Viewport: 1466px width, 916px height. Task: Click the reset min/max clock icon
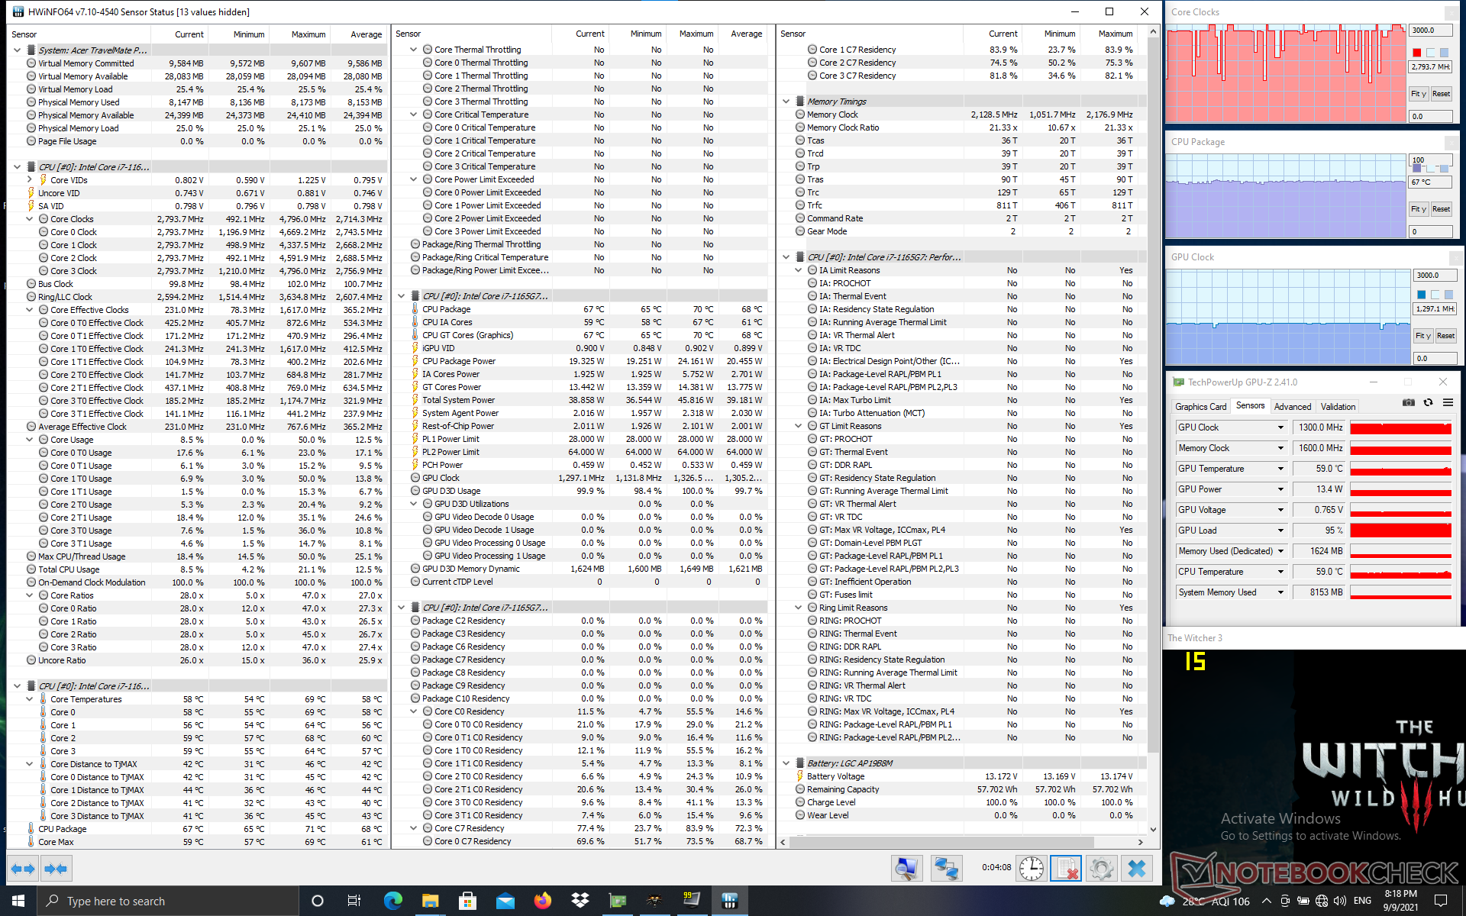1031,869
